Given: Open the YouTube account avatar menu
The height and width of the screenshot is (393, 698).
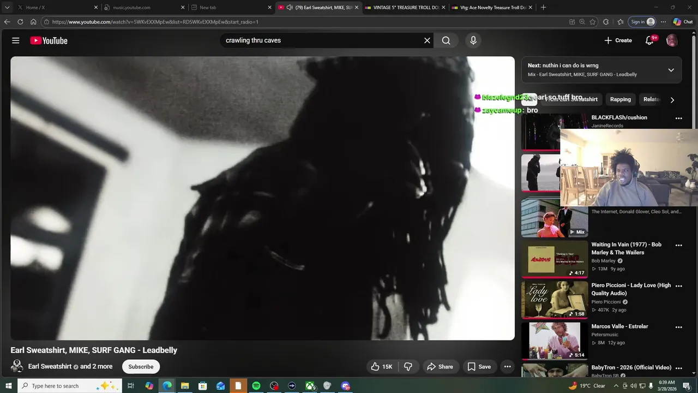Looking at the screenshot, I should tap(672, 40).
